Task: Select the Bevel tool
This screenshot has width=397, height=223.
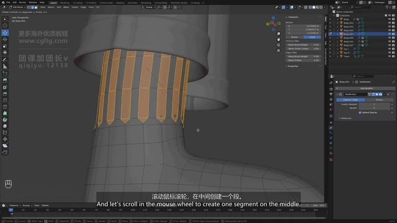Action: 5,94
